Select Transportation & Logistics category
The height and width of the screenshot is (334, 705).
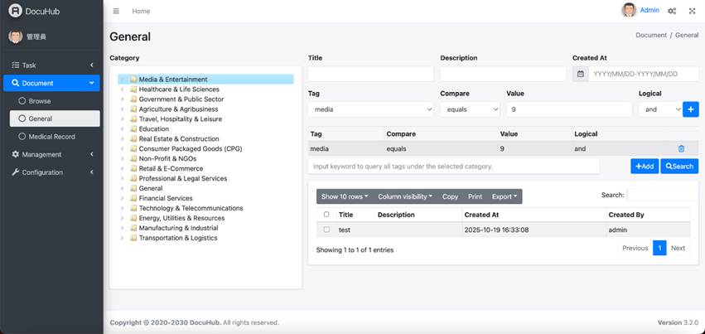178,238
